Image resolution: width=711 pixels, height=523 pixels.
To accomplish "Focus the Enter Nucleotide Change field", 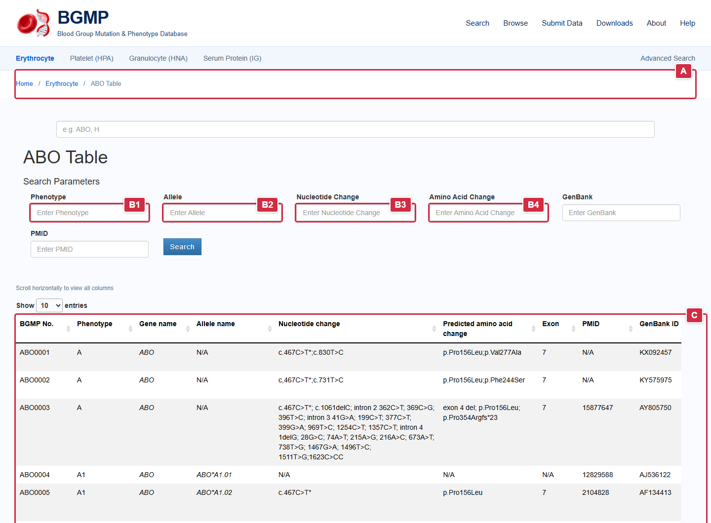I will pyautogui.click(x=355, y=213).
